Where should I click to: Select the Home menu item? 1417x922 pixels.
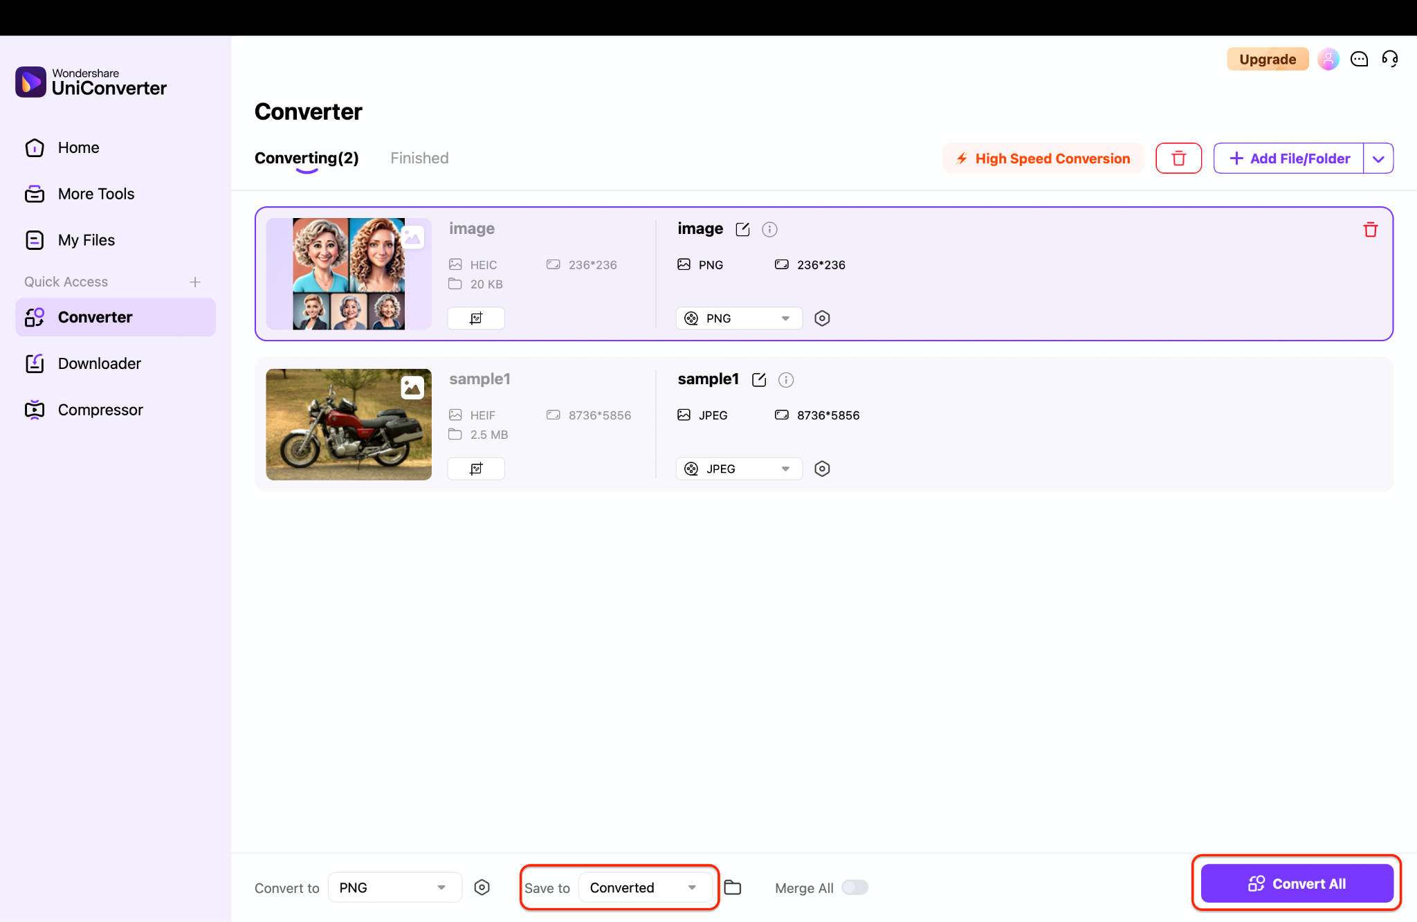tap(77, 147)
